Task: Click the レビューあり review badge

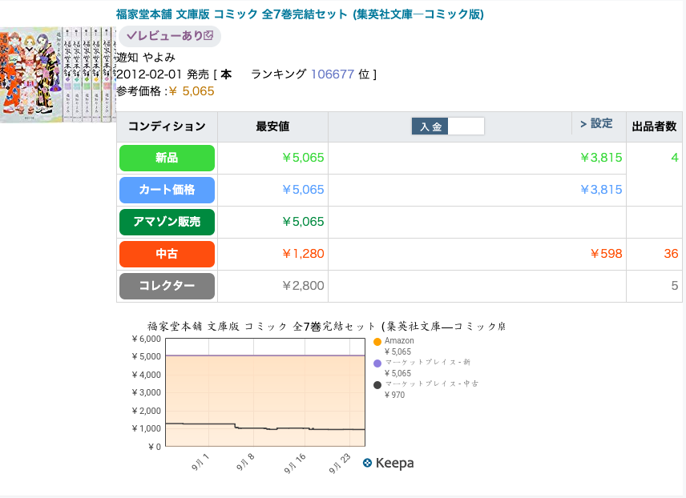Action: 170,36
